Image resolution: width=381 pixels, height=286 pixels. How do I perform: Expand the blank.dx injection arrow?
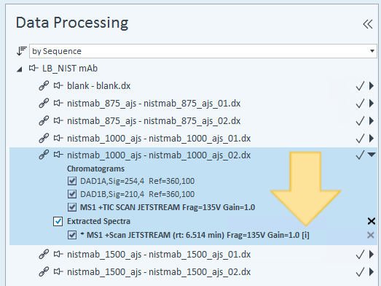tap(372, 85)
